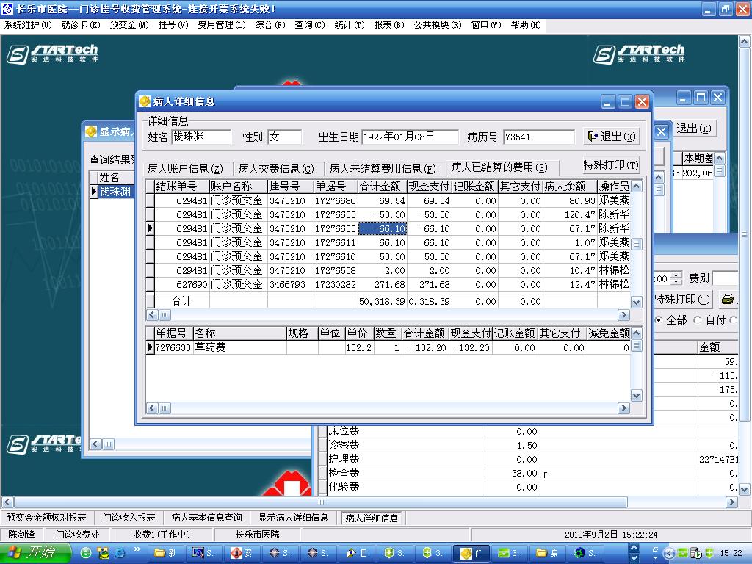Expand the quick launch chevron
Viewport: 752px width, 564px height.
(137, 549)
